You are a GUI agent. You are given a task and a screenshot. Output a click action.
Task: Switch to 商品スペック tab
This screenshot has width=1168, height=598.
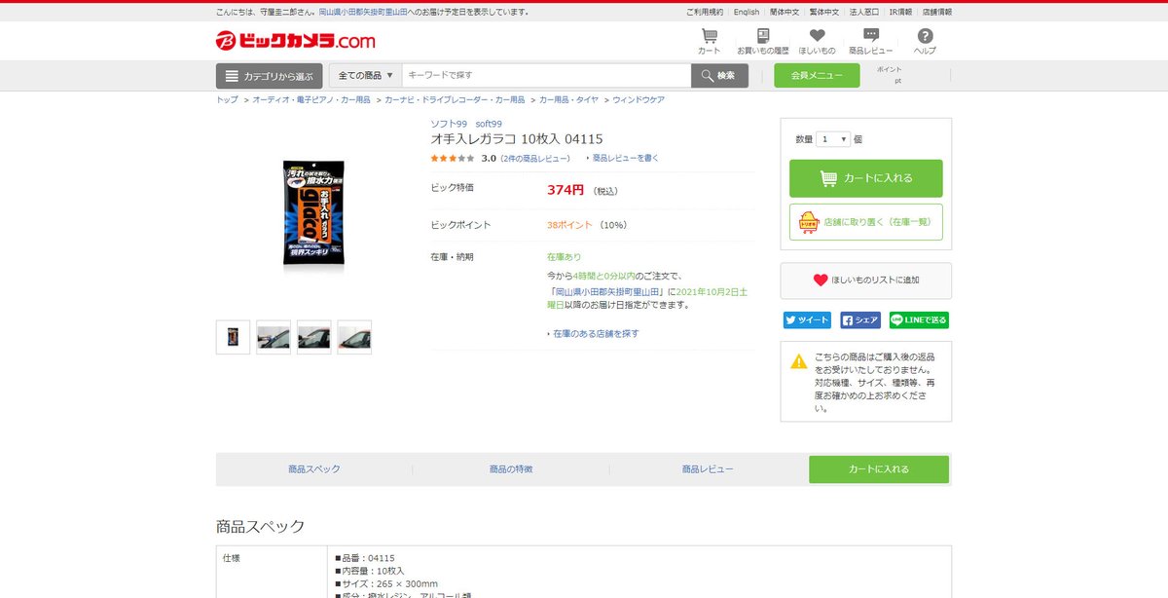314,469
